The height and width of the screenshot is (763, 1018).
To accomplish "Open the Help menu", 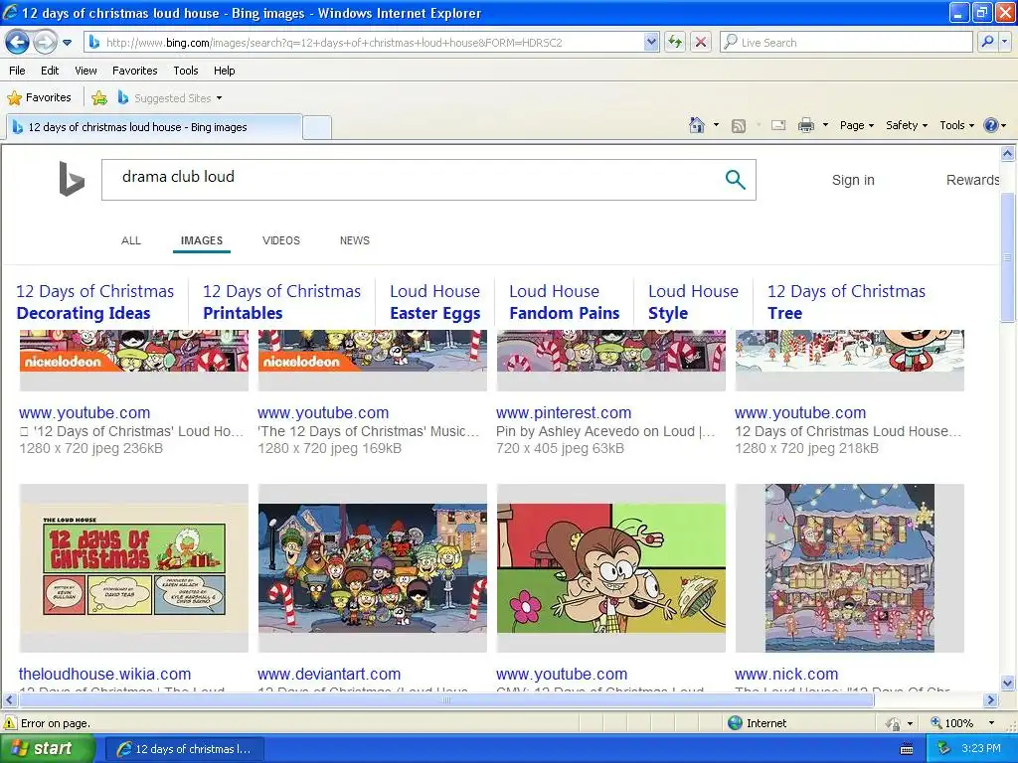I will click(x=224, y=71).
